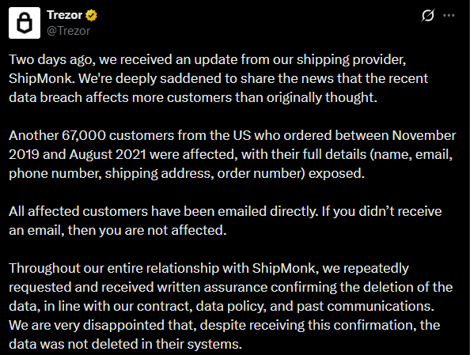Click the gold verified badge beside Trezor
This screenshot has width=470, height=355.
pos(92,15)
